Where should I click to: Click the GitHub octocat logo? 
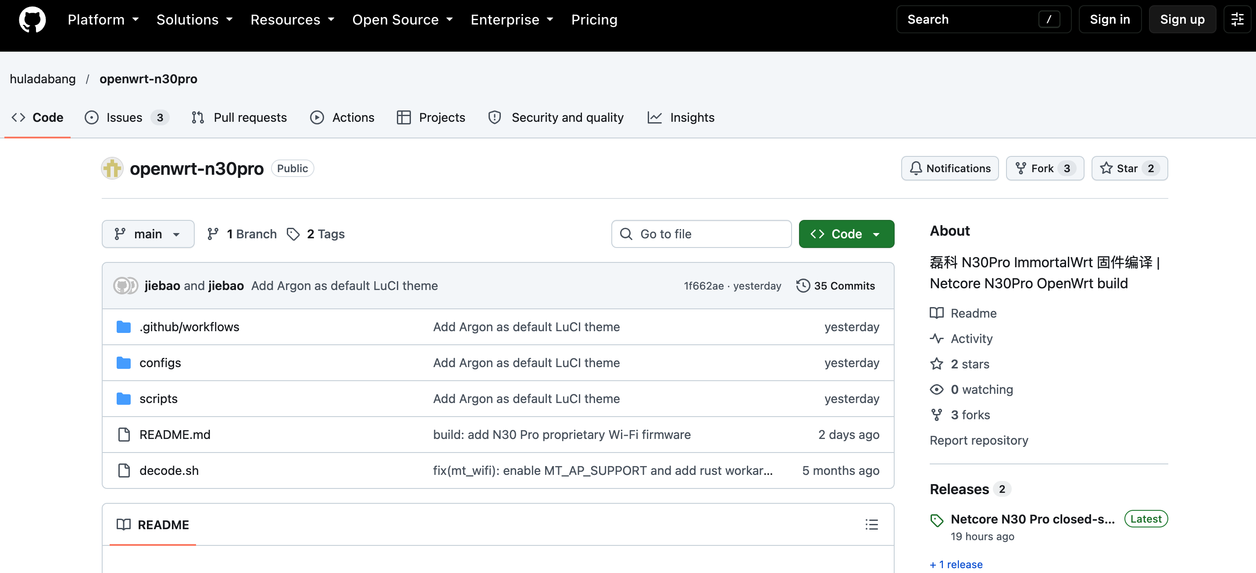point(32,19)
